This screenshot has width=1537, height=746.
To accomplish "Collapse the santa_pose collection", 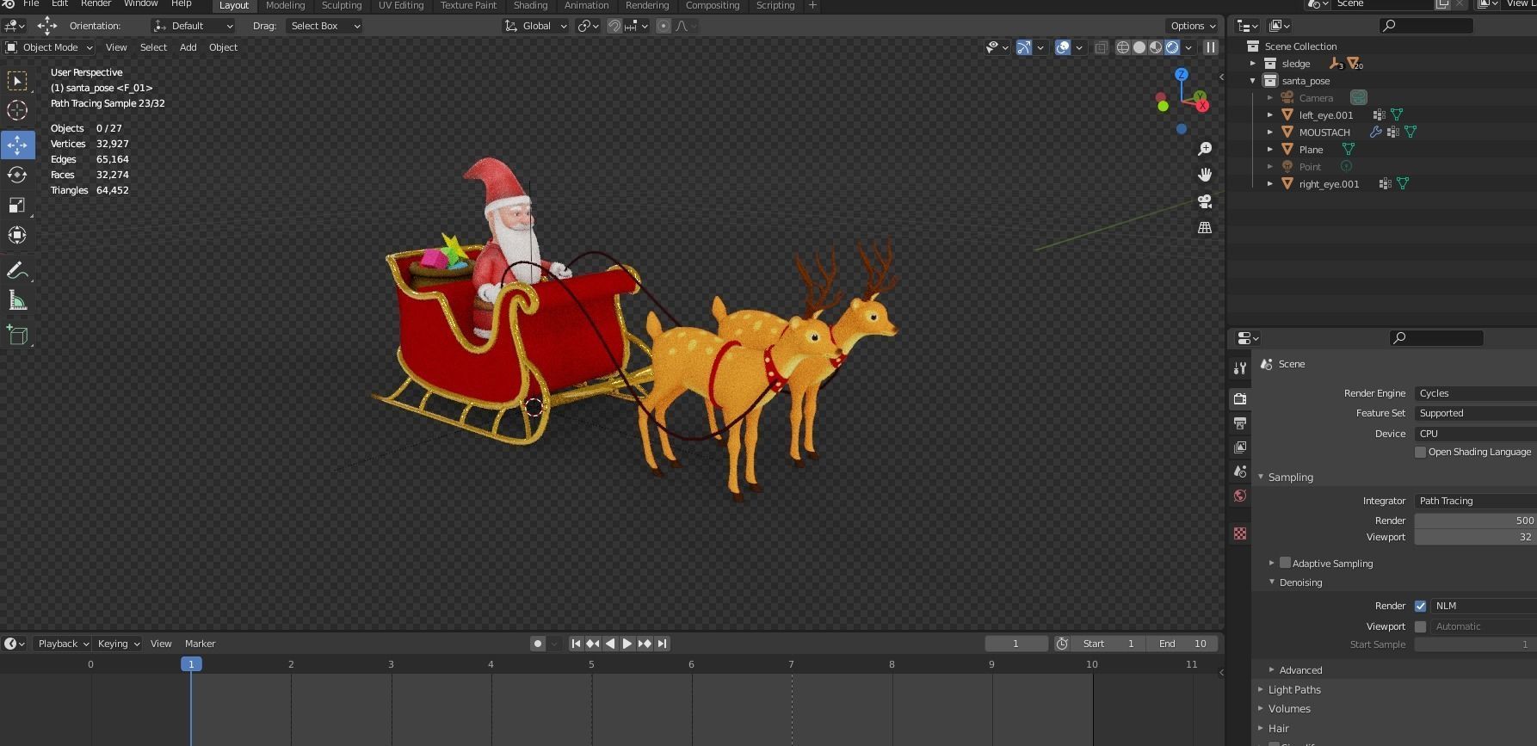I will pyautogui.click(x=1253, y=81).
